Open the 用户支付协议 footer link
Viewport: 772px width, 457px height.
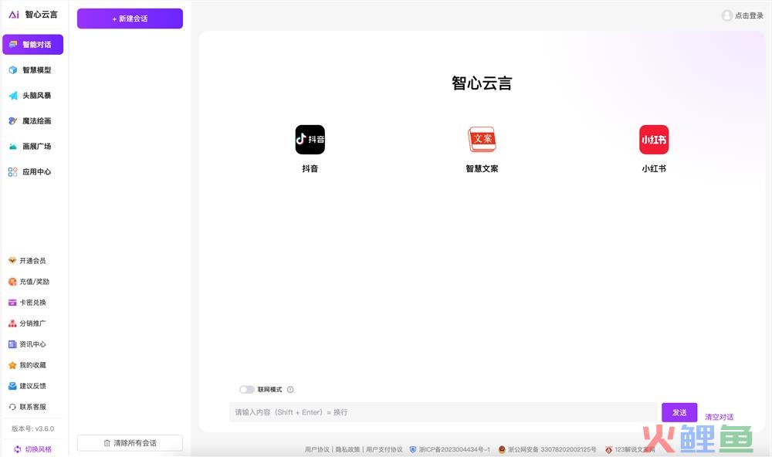(x=384, y=449)
